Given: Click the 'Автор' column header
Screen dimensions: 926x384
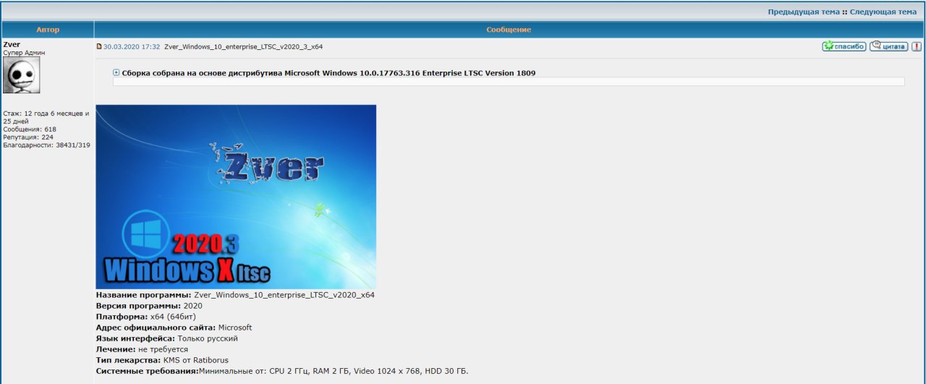Looking at the screenshot, I should coord(48,30).
